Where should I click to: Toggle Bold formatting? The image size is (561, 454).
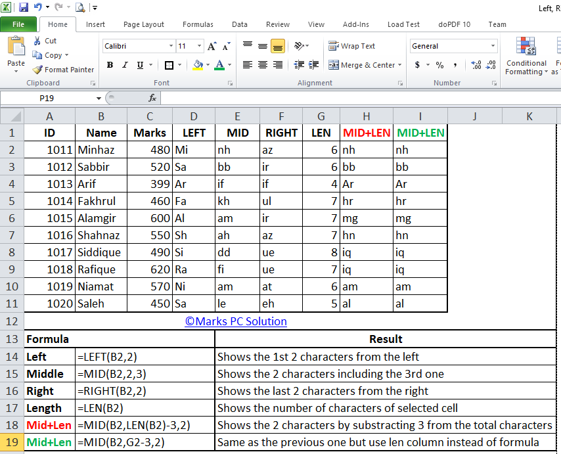110,65
